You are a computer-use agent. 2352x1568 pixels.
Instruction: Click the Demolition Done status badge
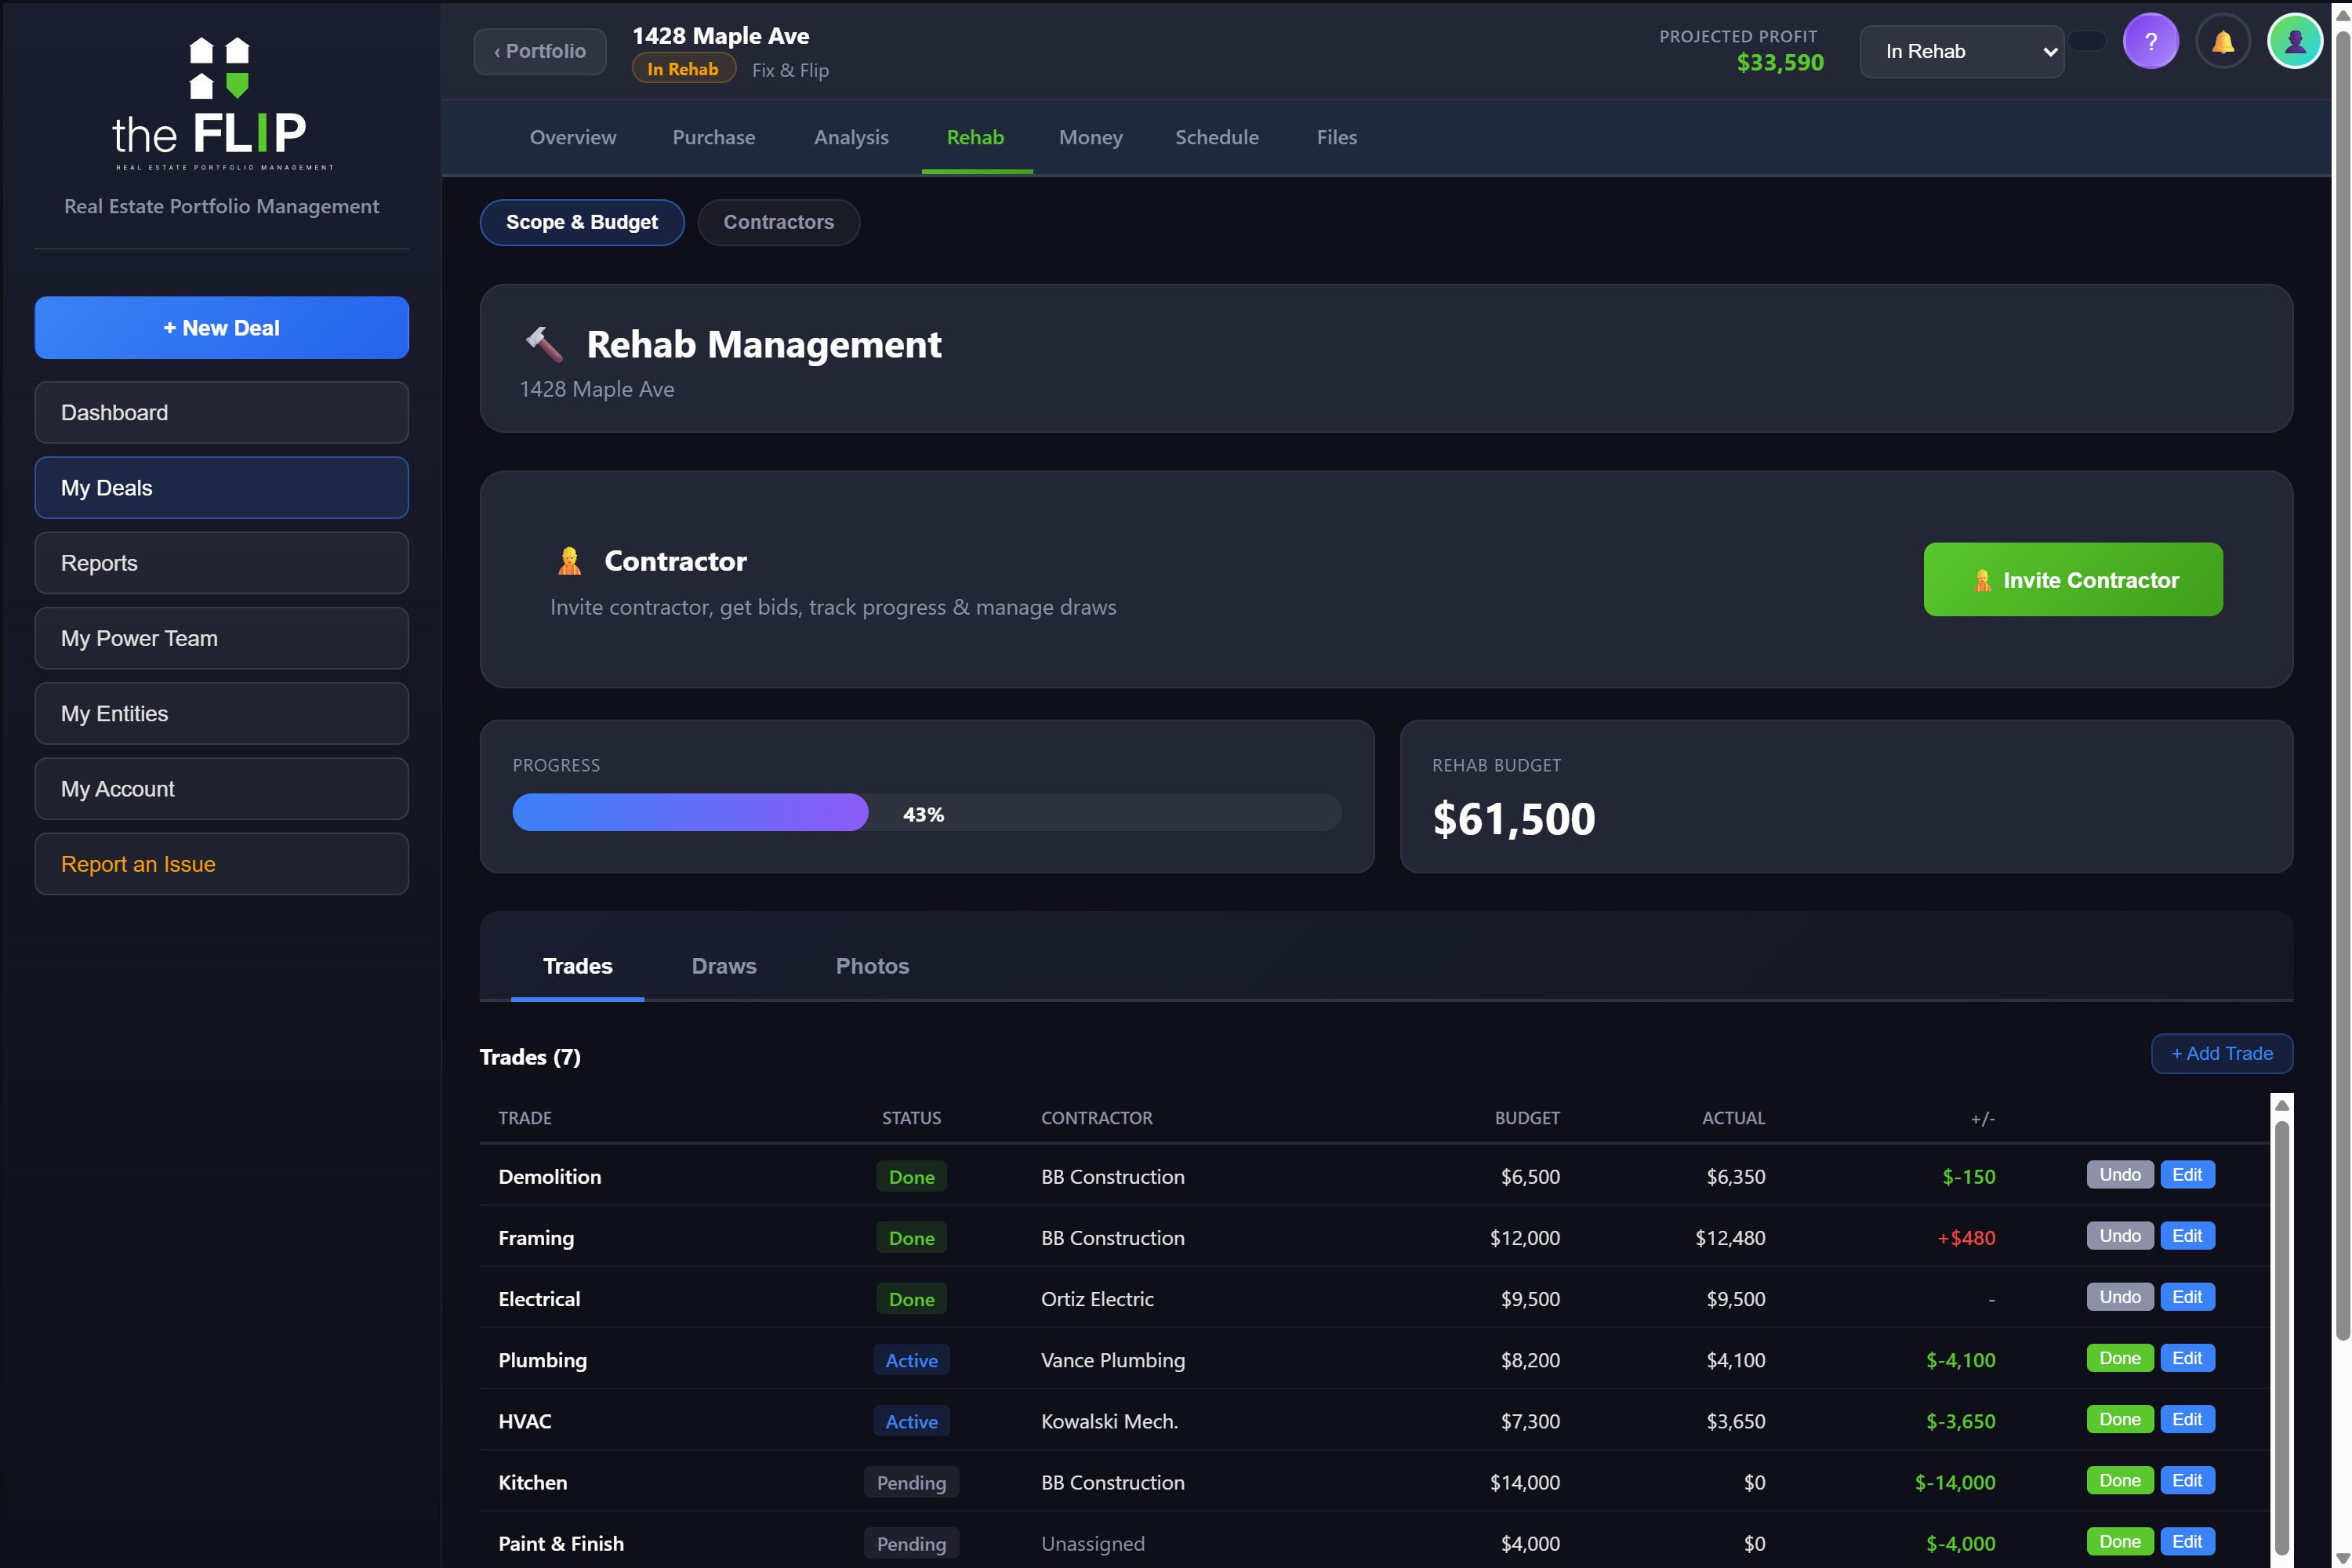click(911, 1177)
